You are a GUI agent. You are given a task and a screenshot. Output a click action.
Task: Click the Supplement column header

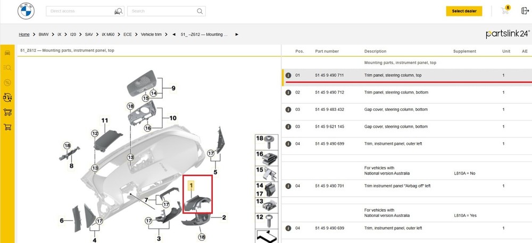coord(464,51)
